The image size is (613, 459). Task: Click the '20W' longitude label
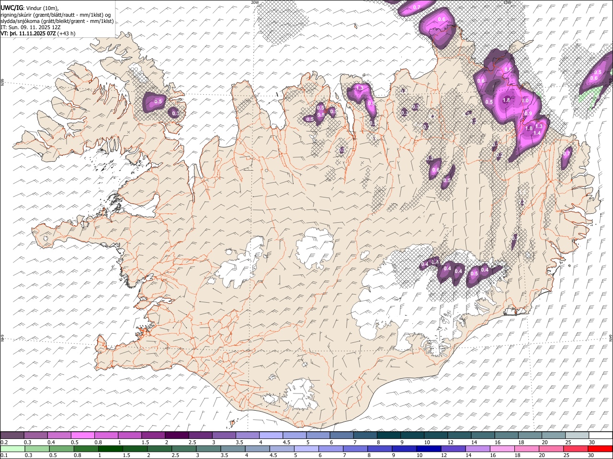point(255,2)
